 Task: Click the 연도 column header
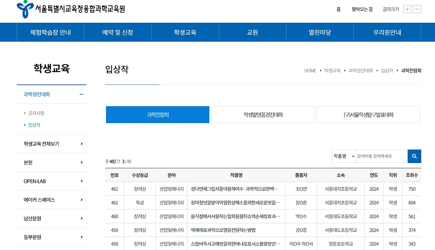(374, 175)
